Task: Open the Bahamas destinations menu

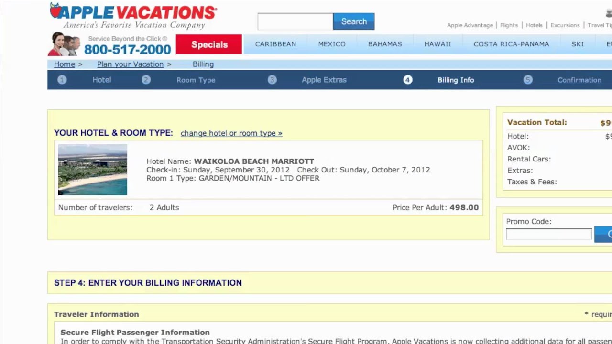Action: click(385, 44)
